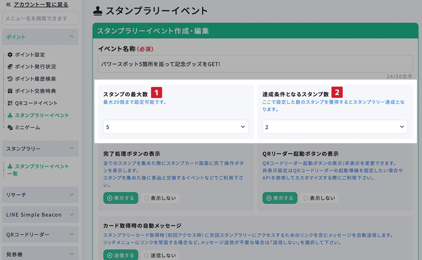Select 送信しない for カード取得時の自動メッセージ
Image resolution: width=422 pixels, height=260 pixels.
coord(160,255)
